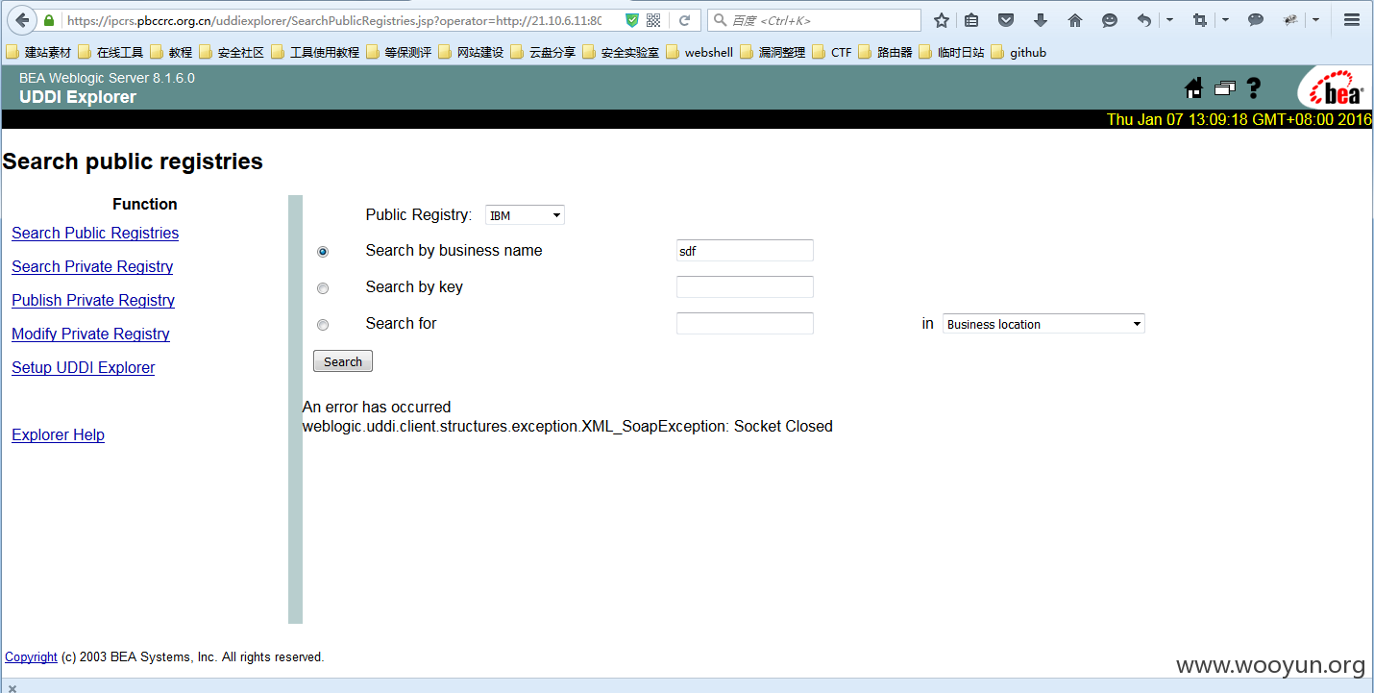1374x693 pixels.
Task: Select Search by business name radio button
Action: 323,252
